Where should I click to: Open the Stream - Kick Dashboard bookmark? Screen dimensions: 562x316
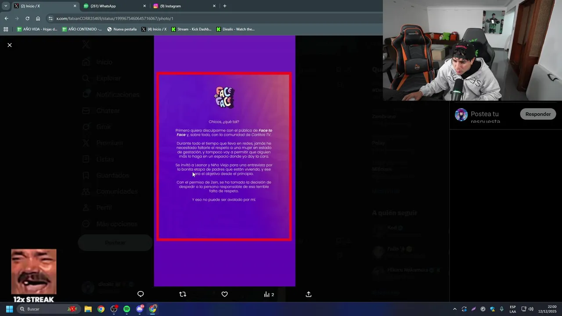pos(191,29)
